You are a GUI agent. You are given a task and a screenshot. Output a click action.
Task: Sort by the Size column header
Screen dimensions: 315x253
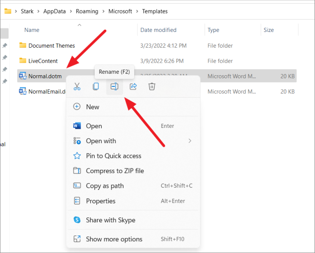coord(269,30)
